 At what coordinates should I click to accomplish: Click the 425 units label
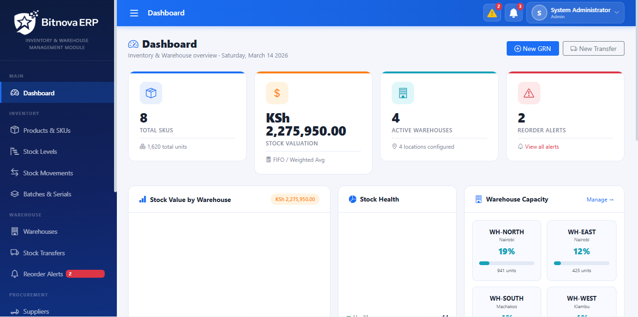[x=582, y=271]
